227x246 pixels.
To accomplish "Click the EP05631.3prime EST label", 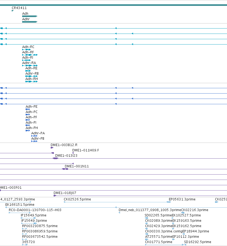I will [x=182, y=199].
